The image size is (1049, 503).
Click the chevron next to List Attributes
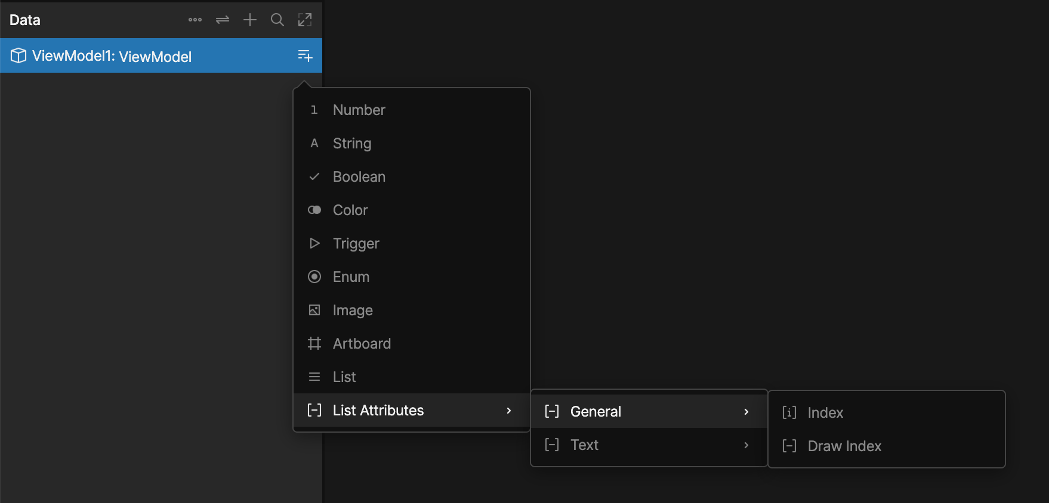click(x=508, y=411)
